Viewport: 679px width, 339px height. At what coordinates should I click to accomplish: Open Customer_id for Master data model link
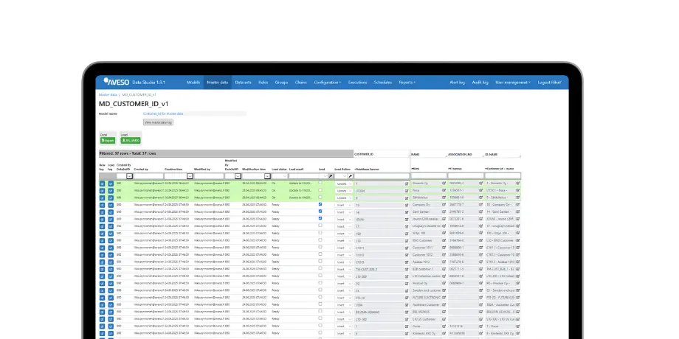coord(163,113)
